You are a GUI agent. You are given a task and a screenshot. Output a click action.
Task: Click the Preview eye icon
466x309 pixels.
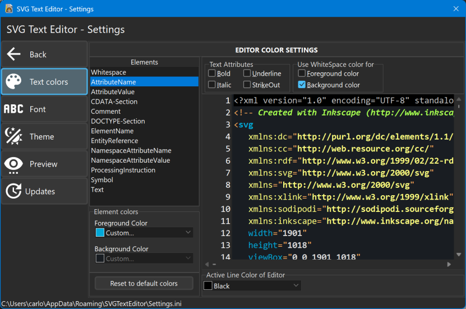click(13, 164)
